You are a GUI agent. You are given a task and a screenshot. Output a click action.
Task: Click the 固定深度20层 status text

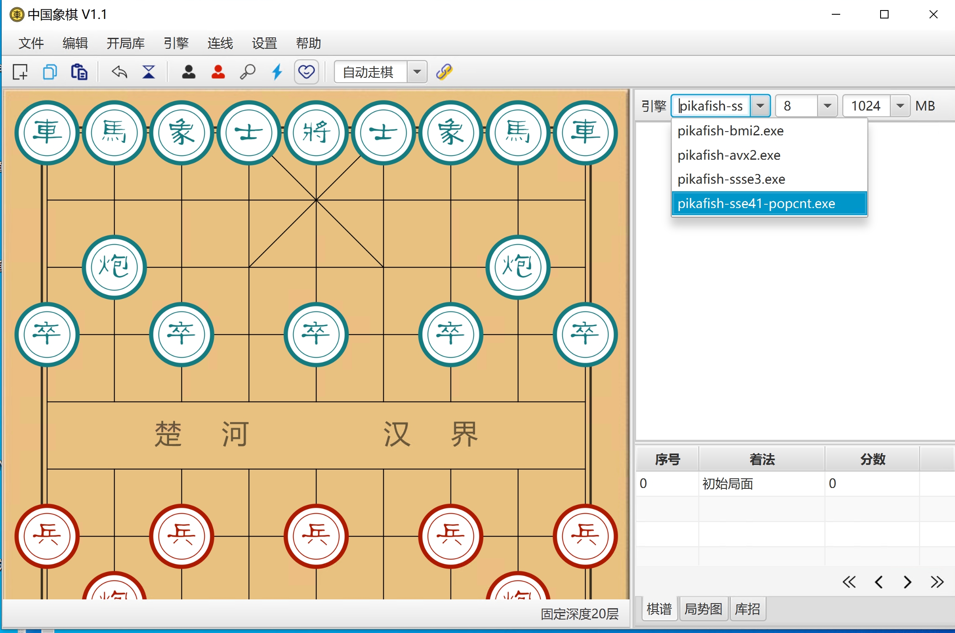(x=579, y=614)
